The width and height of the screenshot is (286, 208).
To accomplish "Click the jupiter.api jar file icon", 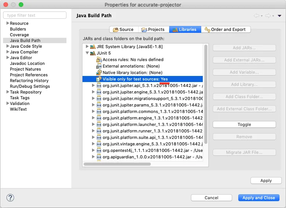I will 99,85.
